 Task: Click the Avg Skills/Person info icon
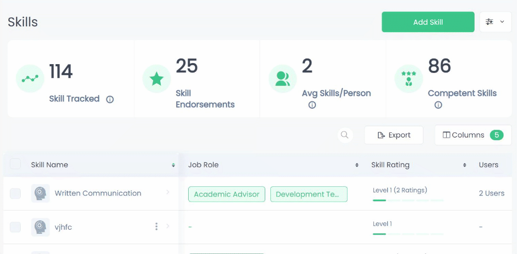point(312,105)
